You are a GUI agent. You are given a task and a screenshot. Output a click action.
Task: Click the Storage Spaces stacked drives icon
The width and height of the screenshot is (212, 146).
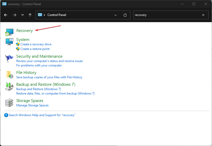coord(9,102)
